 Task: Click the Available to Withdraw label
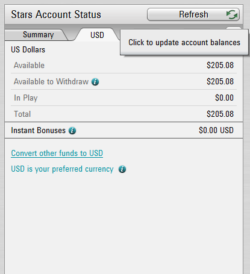coord(51,82)
